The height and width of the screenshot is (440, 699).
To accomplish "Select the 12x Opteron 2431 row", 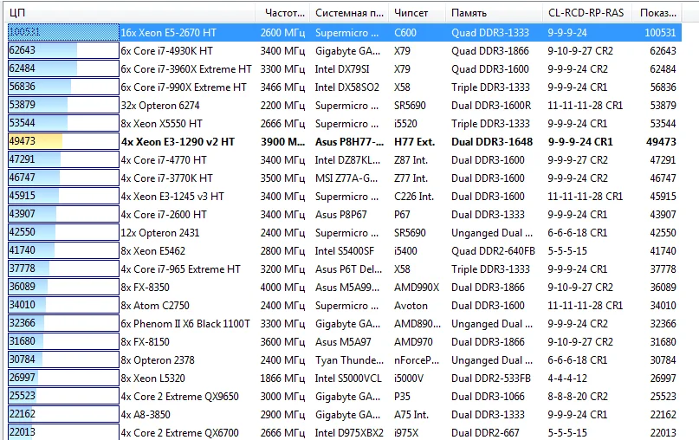I will [x=345, y=233].
